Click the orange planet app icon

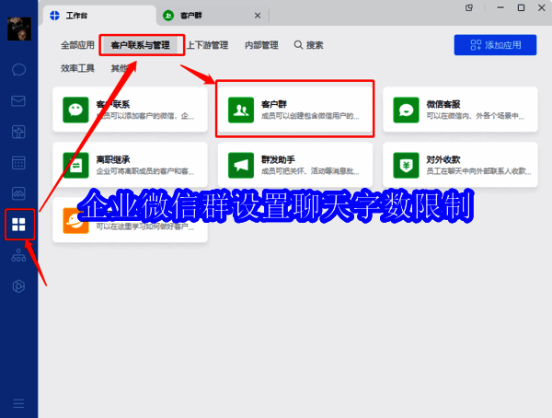pyautogui.click(x=75, y=221)
